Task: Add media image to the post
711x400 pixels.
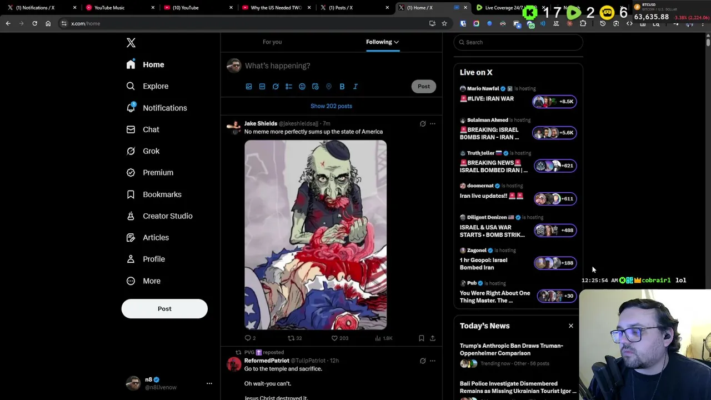Action: click(x=249, y=87)
